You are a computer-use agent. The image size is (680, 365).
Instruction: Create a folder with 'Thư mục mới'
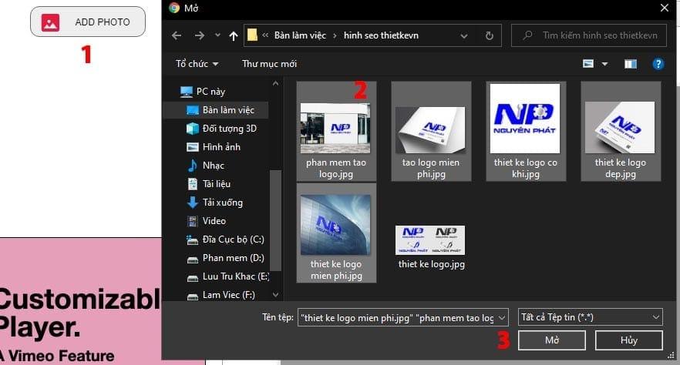coord(269,64)
